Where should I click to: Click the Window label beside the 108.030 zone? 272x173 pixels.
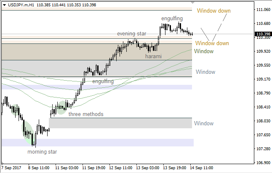click(x=204, y=124)
